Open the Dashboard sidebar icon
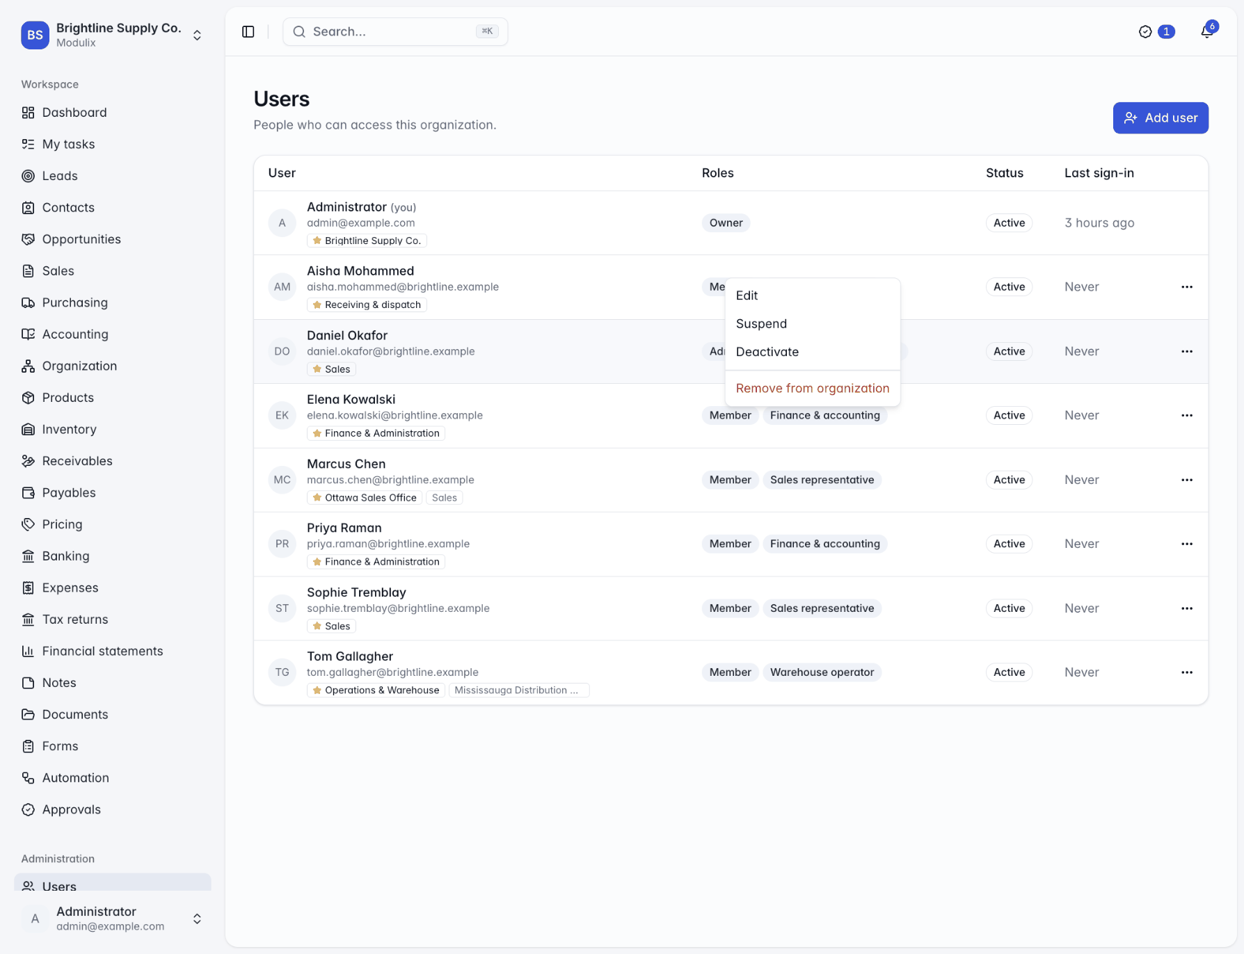 tap(28, 113)
